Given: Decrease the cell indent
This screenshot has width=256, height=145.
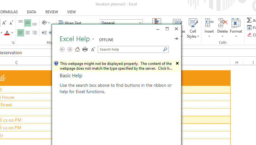Looking at the screenshot, I should coord(44,33).
